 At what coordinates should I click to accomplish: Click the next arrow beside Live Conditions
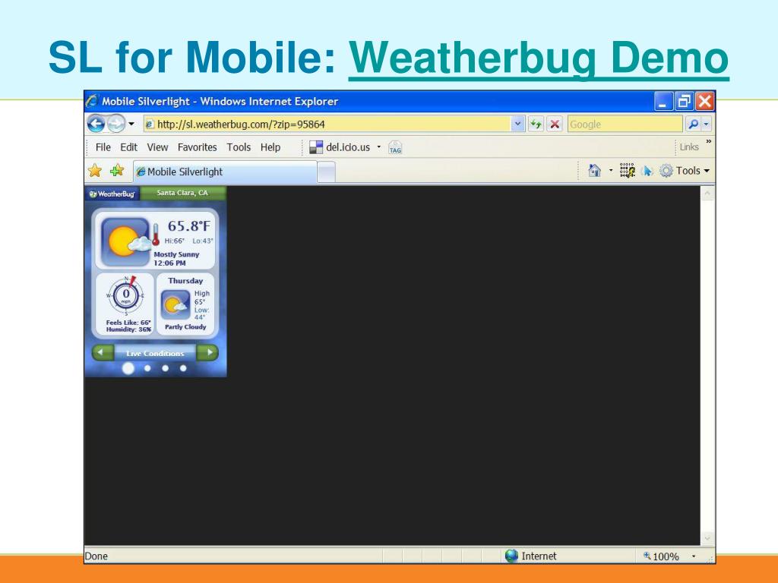pos(208,352)
